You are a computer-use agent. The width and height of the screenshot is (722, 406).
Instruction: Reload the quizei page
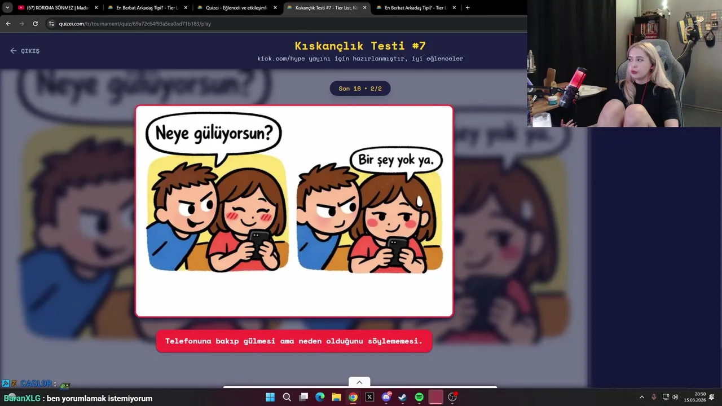pos(35,24)
